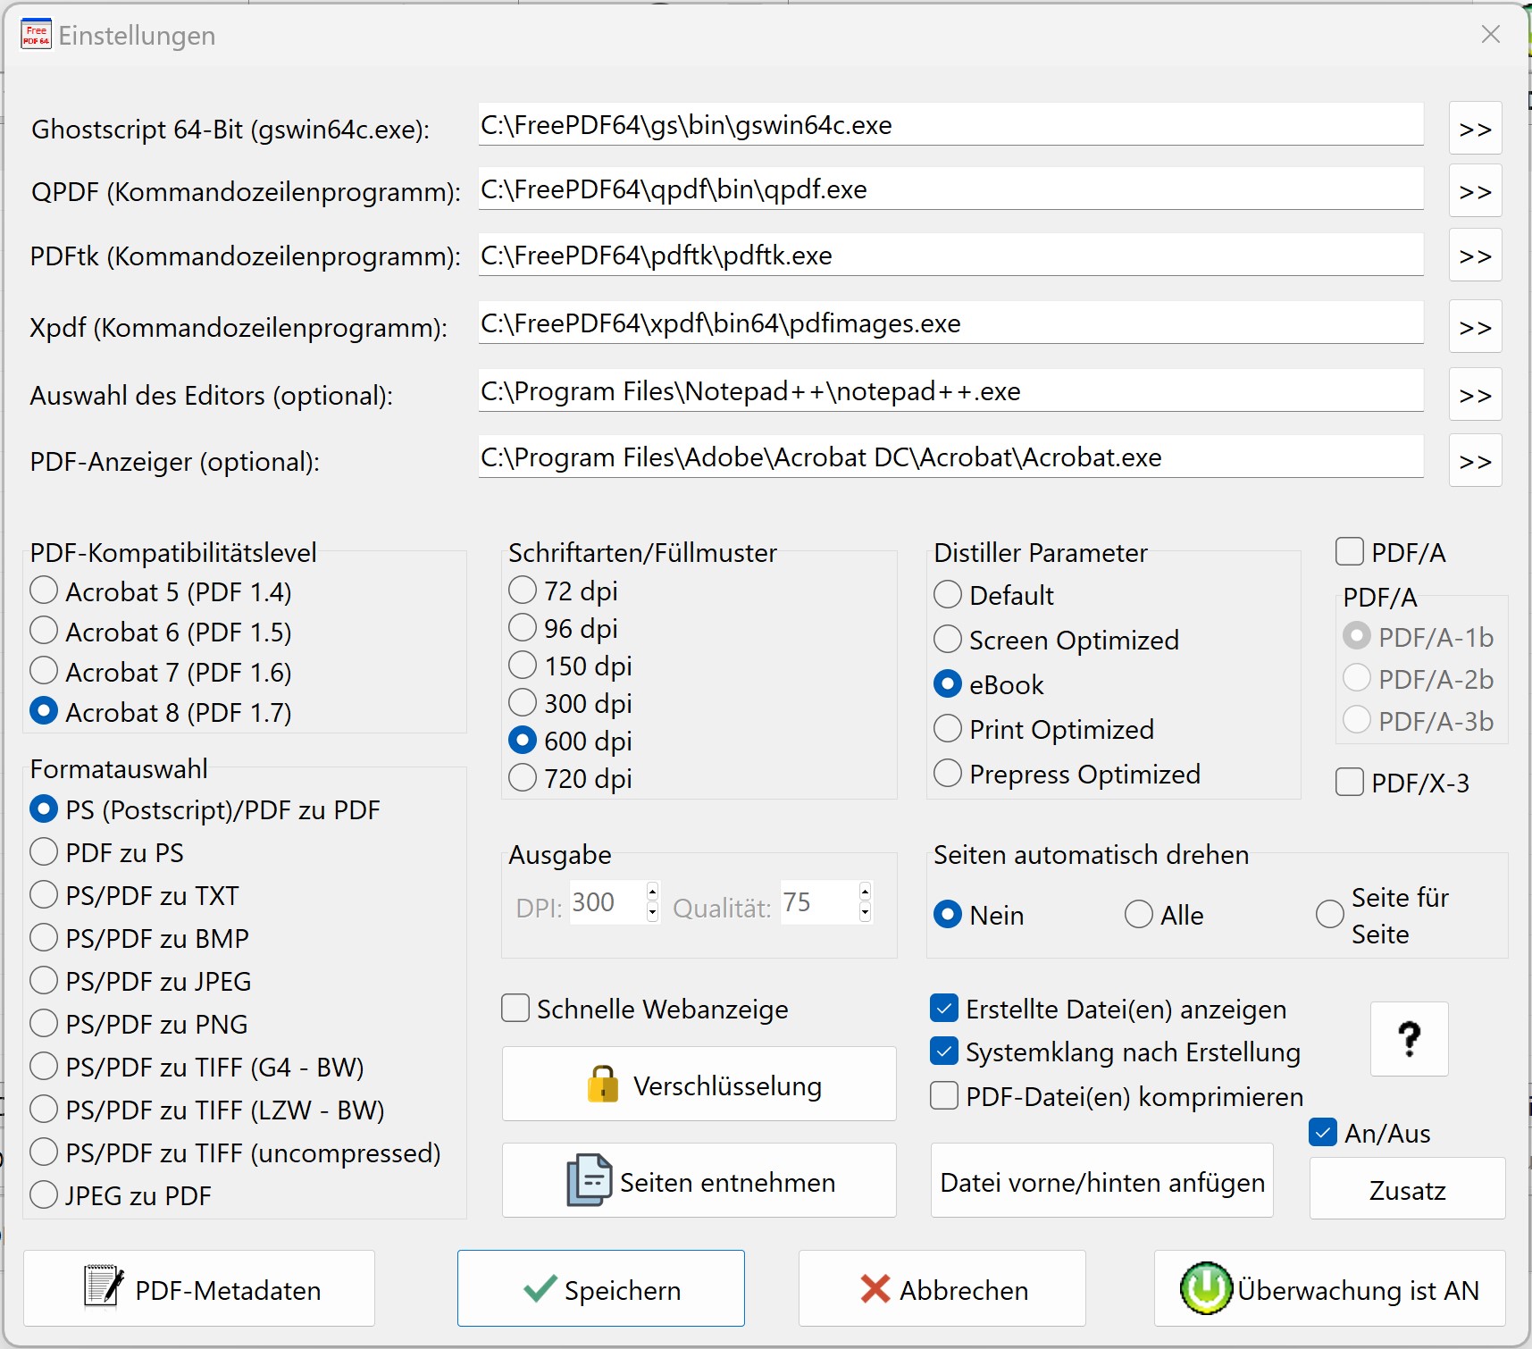Open Verschlüsselung encryption settings
The width and height of the screenshot is (1532, 1349).
click(699, 1085)
